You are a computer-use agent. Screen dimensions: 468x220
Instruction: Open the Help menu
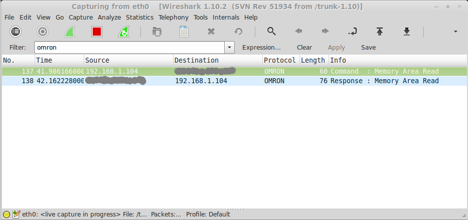point(251,18)
